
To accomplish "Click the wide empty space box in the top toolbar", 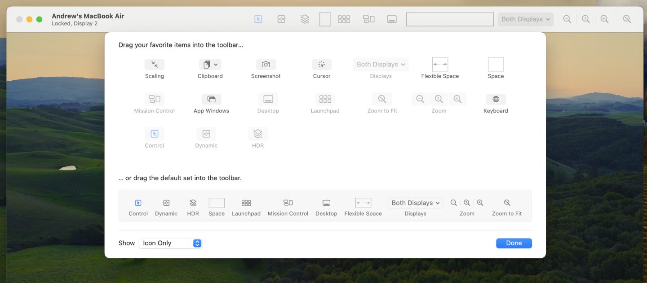I will click(450, 19).
